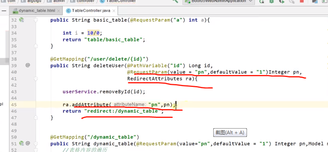Click the @GetMapping("/user/delete/{id}") annotation
Image resolution: width=328 pixels, height=152 pixels.
pyautogui.click(x=99, y=59)
